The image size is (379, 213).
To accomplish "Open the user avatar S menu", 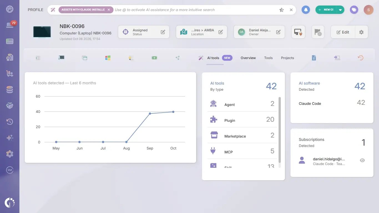I will click(x=368, y=10).
